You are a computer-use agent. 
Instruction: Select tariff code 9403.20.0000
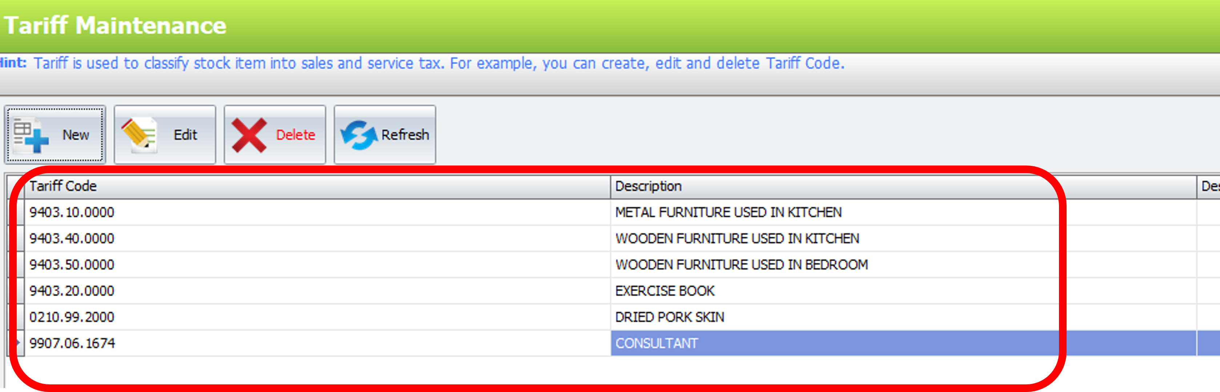pos(72,291)
